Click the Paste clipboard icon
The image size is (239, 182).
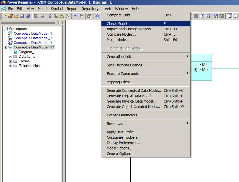[x=61, y=16]
